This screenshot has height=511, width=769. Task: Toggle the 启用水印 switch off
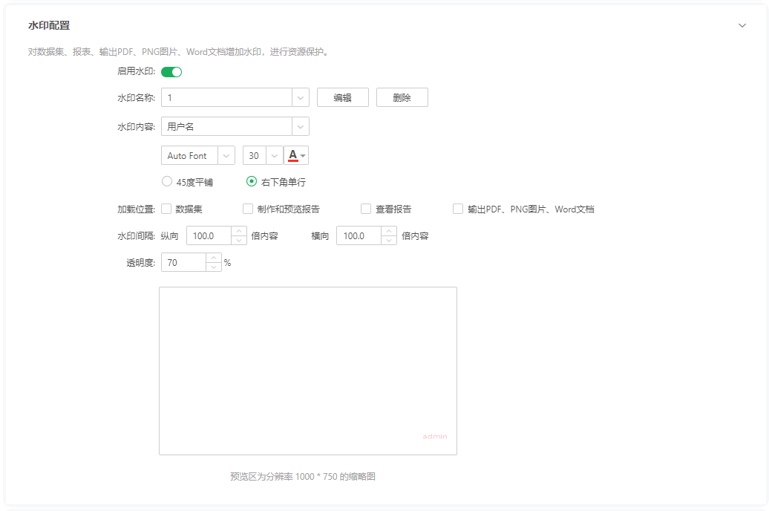(x=171, y=72)
